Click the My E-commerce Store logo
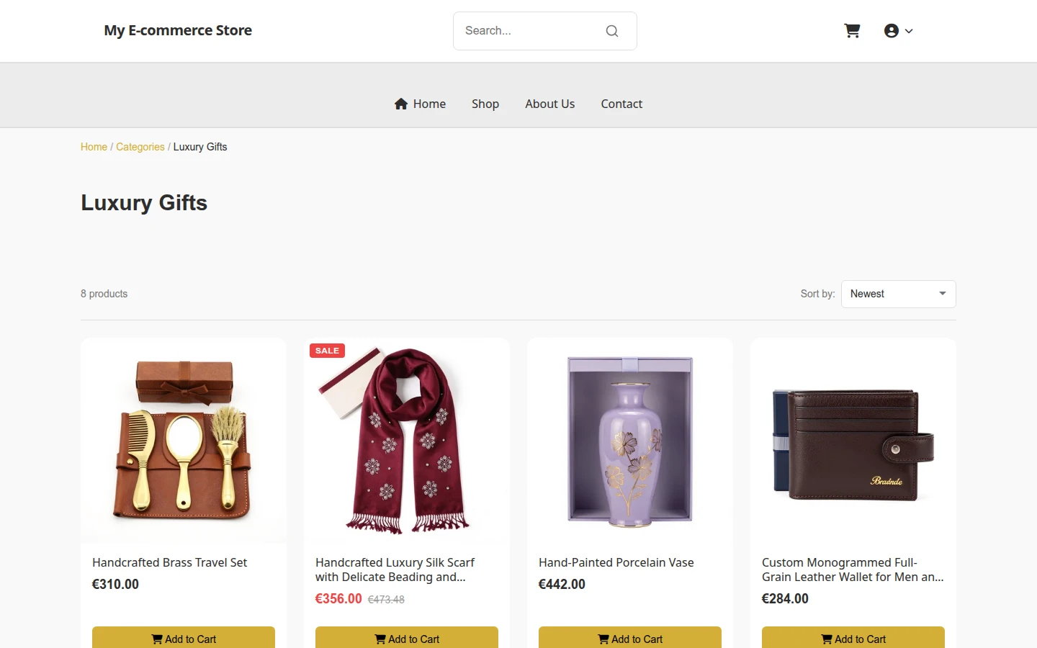 click(178, 30)
